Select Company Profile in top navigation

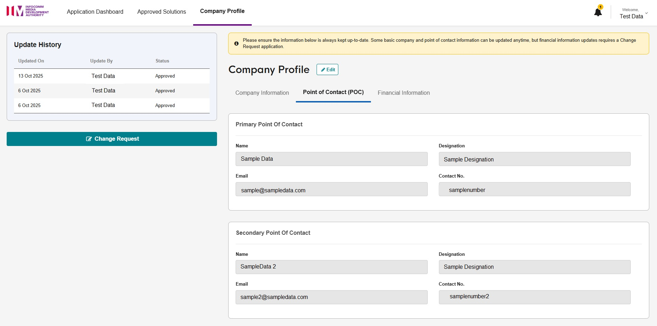click(222, 11)
